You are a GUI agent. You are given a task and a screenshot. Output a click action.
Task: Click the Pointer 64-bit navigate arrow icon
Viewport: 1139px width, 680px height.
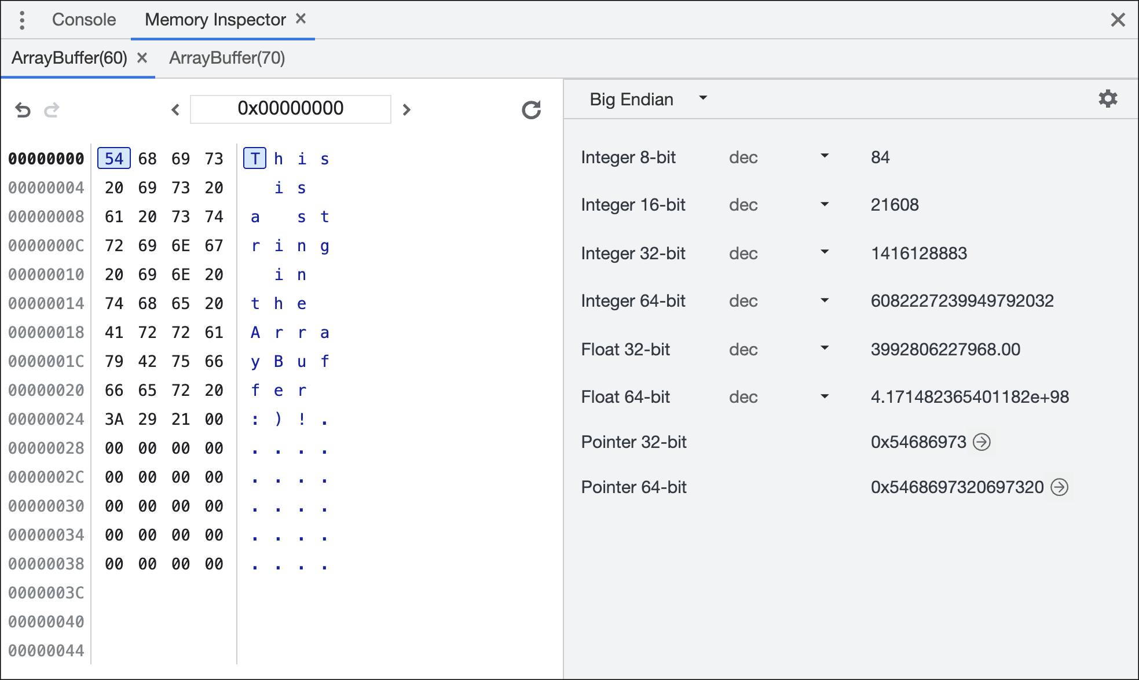click(1062, 487)
